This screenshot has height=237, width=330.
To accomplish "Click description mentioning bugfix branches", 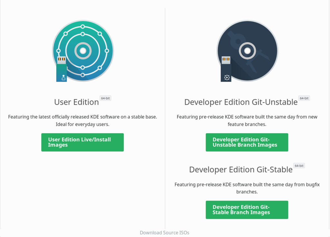I will point(247,188).
